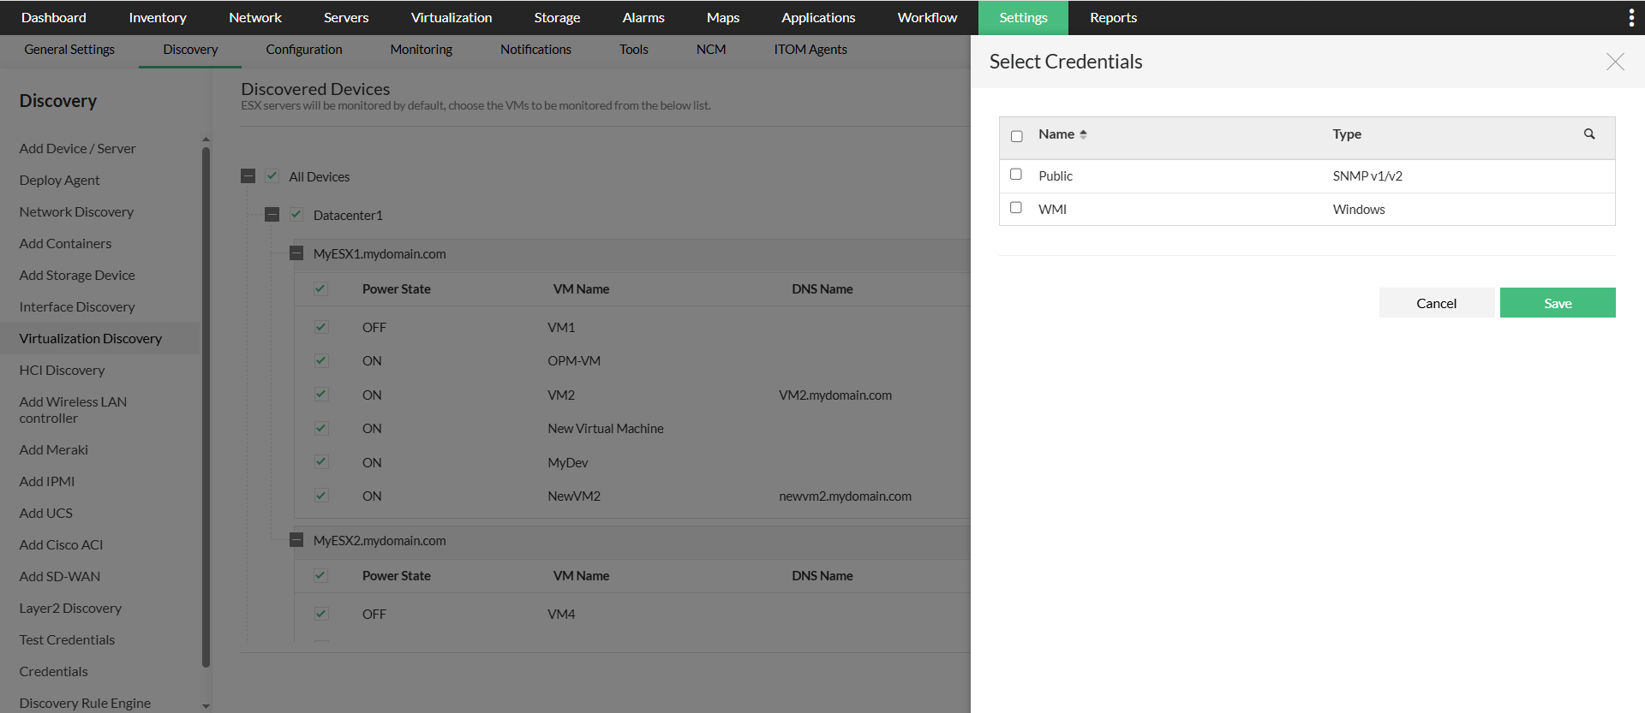Image resolution: width=1645 pixels, height=713 pixels.
Task: Collapse the MyESX1.mydomain.com host node
Action: click(296, 253)
